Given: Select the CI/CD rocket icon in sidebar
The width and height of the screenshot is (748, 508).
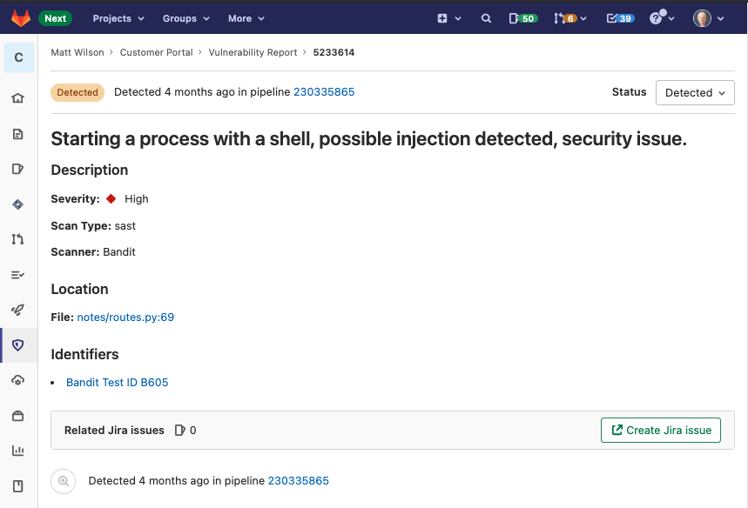Looking at the screenshot, I should 18,310.
